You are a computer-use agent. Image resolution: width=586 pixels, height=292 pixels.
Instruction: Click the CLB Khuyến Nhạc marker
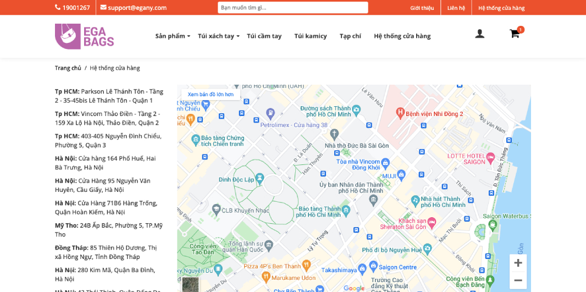216,208
